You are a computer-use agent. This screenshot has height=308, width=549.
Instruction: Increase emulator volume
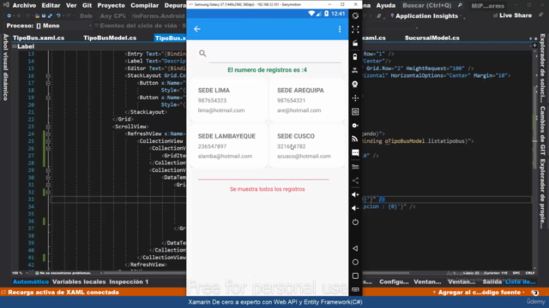(x=355, y=194)
